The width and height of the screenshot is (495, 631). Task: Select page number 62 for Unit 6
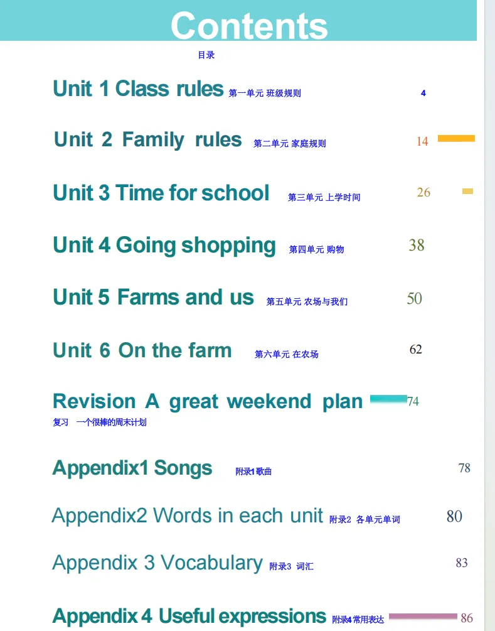(416, 349)
